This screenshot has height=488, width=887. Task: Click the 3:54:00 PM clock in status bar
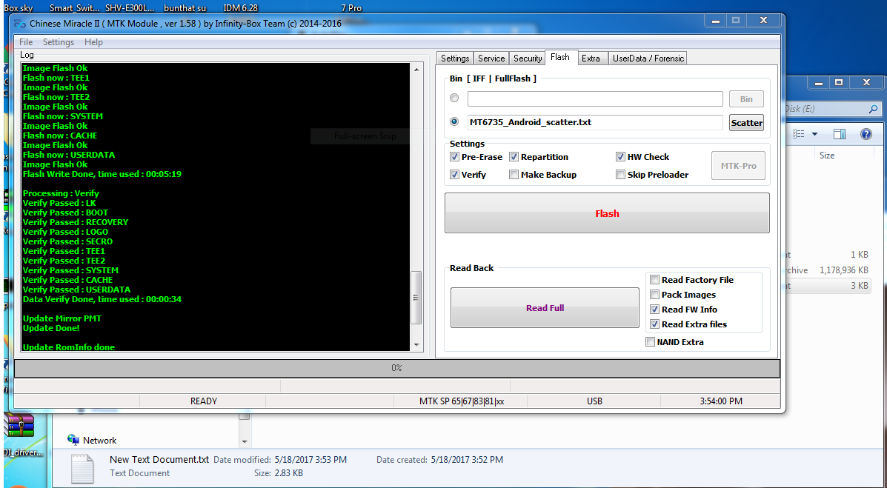coord(721,401)
